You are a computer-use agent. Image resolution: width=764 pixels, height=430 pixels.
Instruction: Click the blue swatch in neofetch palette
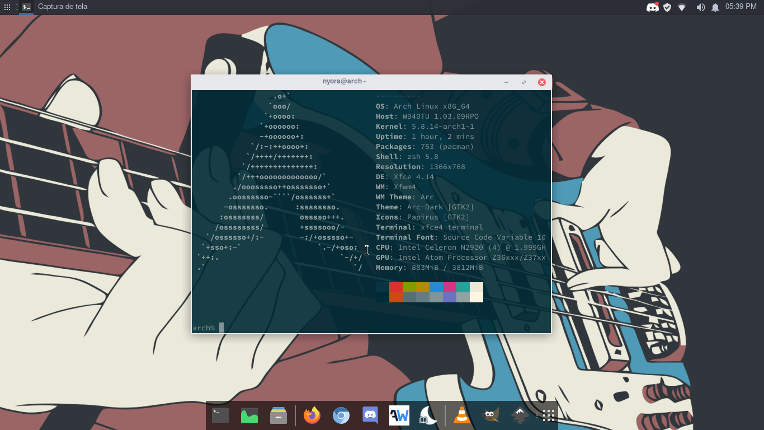point(436,287)
